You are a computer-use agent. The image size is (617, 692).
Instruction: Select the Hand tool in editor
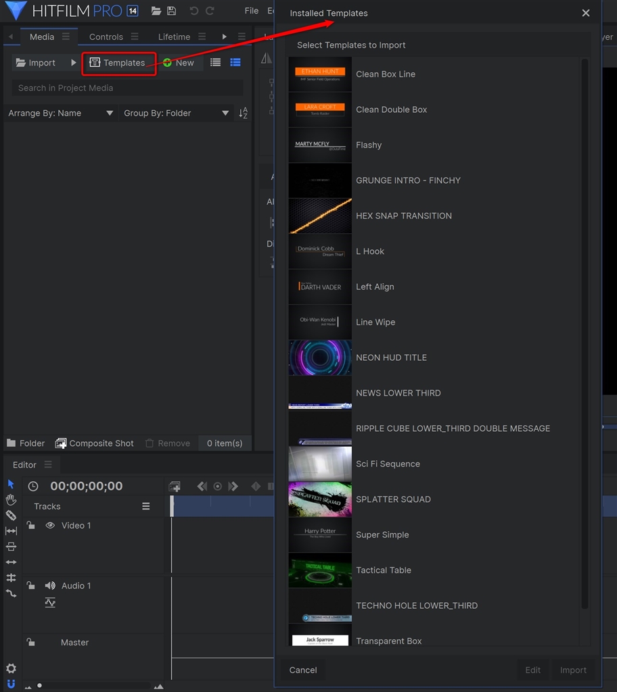(11, 500)
